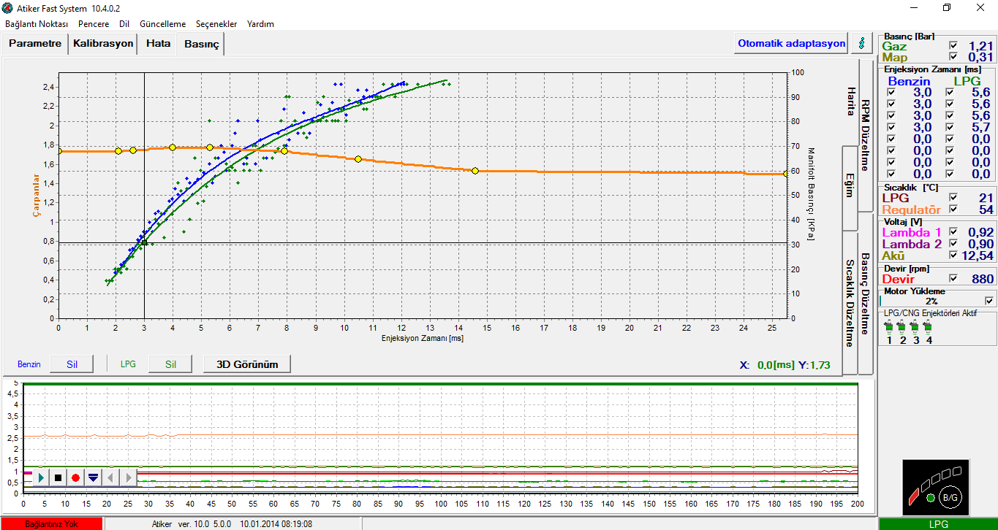This screenshot has height=530, width=998.
Task: Click the Atiker ver. 10.0 status text
Action: (x=232, y=523)
